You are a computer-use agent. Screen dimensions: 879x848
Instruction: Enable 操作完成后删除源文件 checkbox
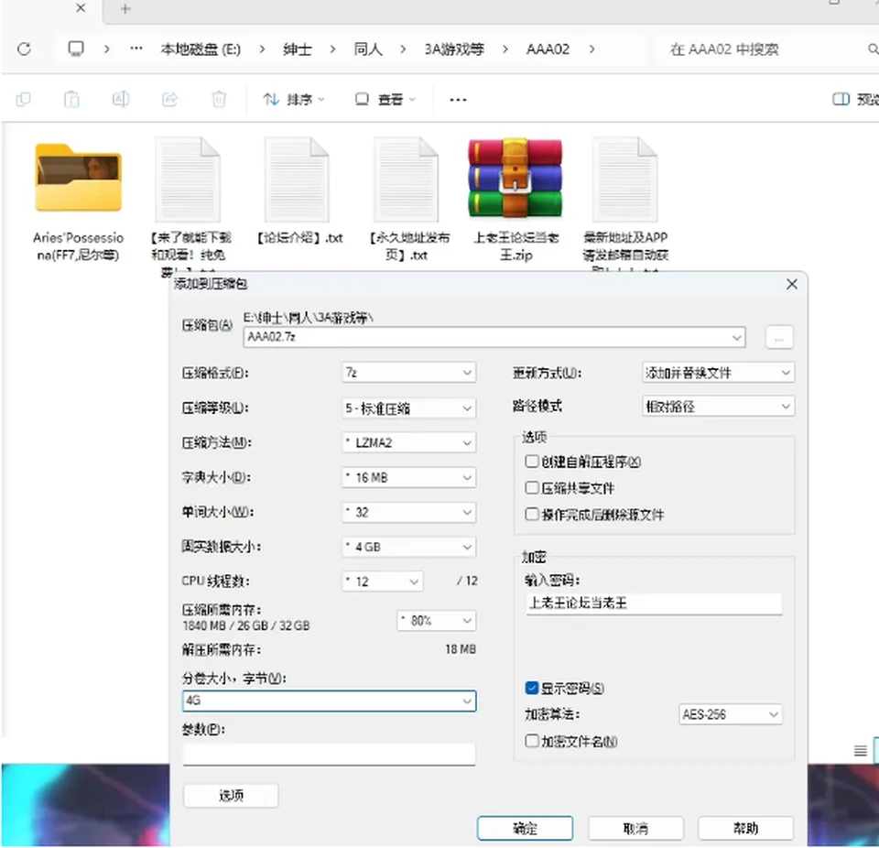tap(531, 515)
